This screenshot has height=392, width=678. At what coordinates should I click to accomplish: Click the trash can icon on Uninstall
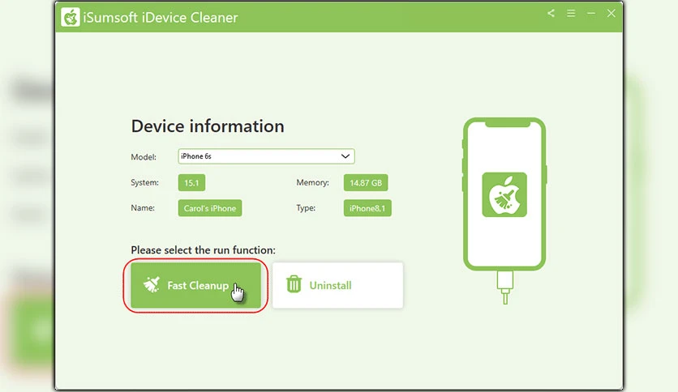coord(294,284)
